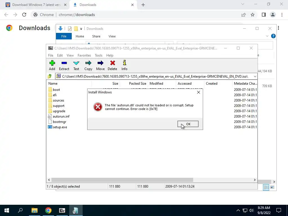Screen dimensions: 288x216
Task: Bookmark this page with star icon
Action: tap(253, 15)
